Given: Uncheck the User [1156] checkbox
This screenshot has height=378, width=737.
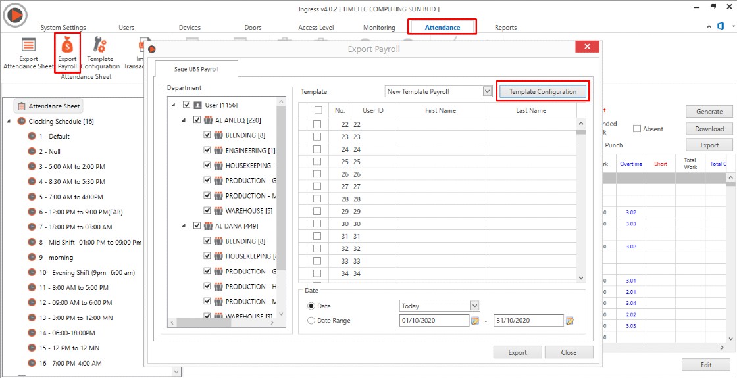Looking at the screenshot, I should (187, 105).
